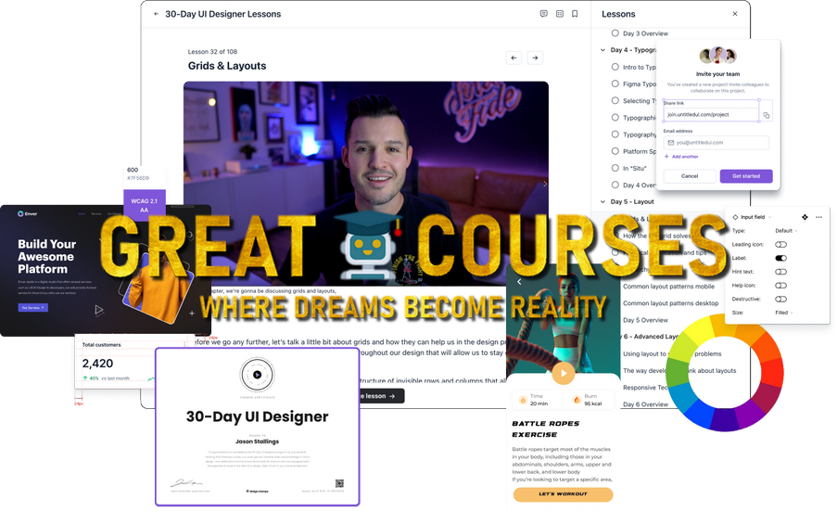Viewport: 837px width, 512px height.
Task: Enable the Hint text toggle
Action: [x=781, y=272]
